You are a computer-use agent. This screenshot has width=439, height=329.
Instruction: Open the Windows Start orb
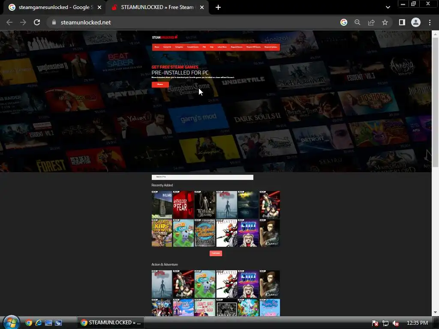(x=11, y=323)
